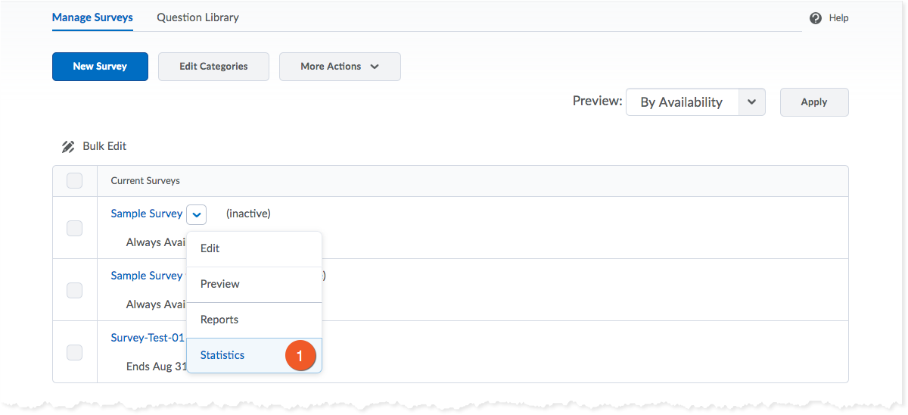
Task: Click the Apply button
Action: pyautogui.click(x=814, y=102)
